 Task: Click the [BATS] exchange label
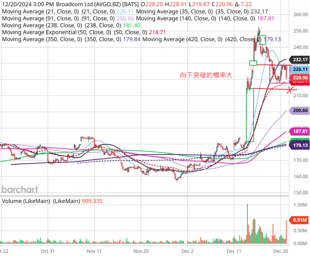point(131,4)
